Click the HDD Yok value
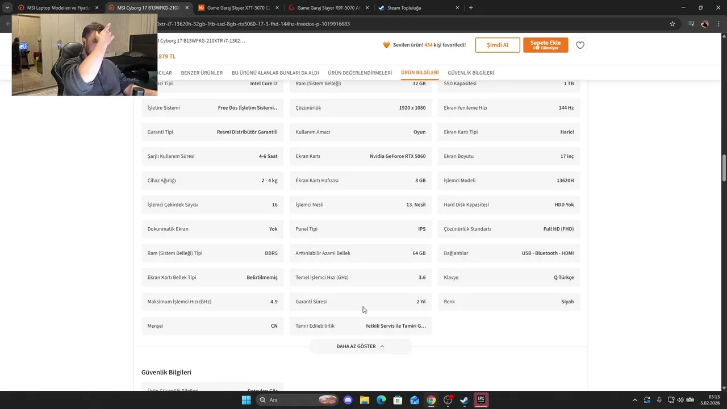This screenshot has height=409, width=727. [x=564, y=205]
